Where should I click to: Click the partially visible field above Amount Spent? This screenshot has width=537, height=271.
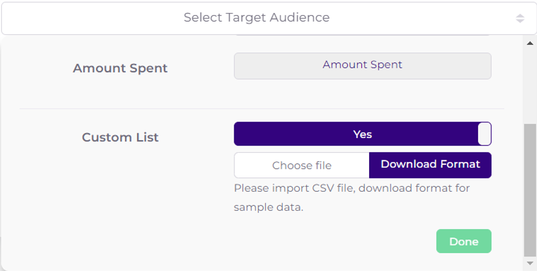click(x=362, y=36)
